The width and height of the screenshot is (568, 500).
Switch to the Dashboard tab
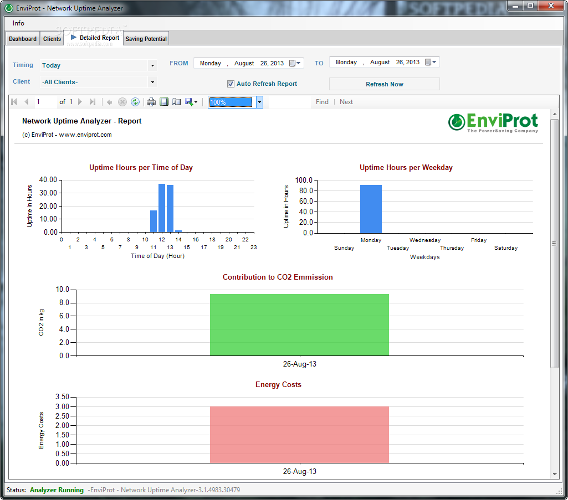pyautogui.click(x=23, y=39)
